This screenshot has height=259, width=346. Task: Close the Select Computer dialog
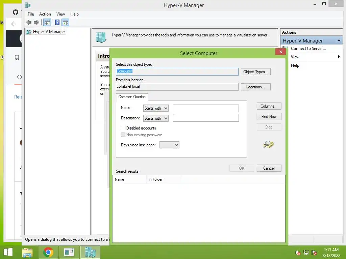(x=281, y=52)
